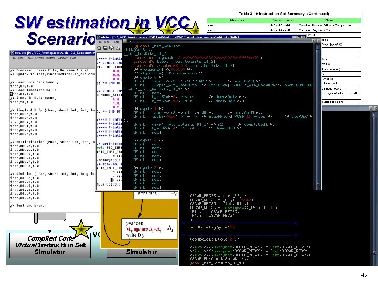Open Tools menu in white.c editor window

[x=115, y=42]
